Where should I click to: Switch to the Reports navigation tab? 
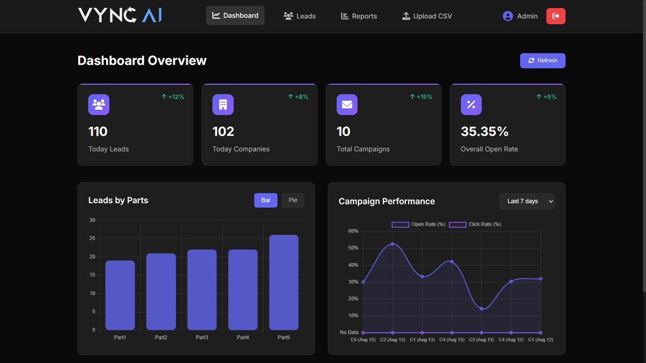[x=358, y=16]
